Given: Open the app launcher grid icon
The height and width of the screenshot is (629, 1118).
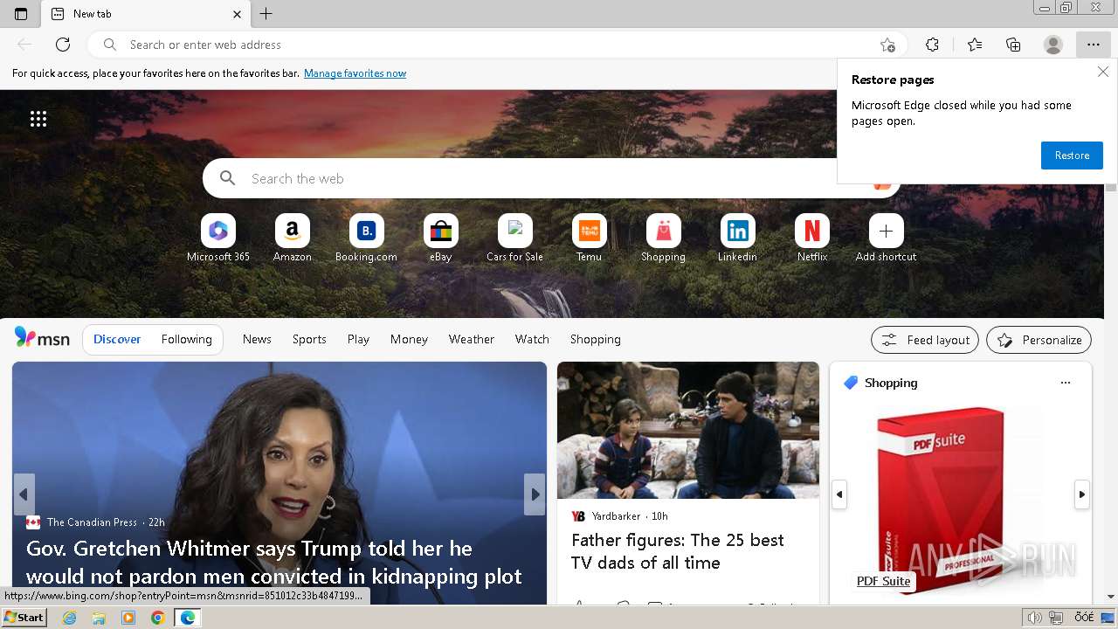Looking at the screenshot, I should (x=38, y=120).
